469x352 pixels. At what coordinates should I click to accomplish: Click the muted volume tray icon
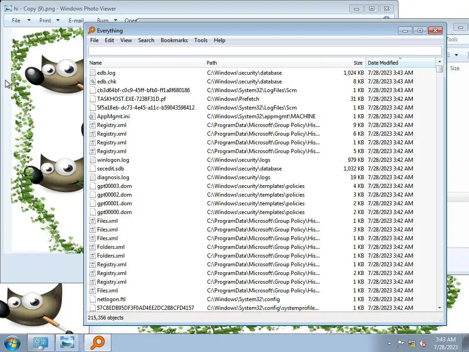point(423,344)
